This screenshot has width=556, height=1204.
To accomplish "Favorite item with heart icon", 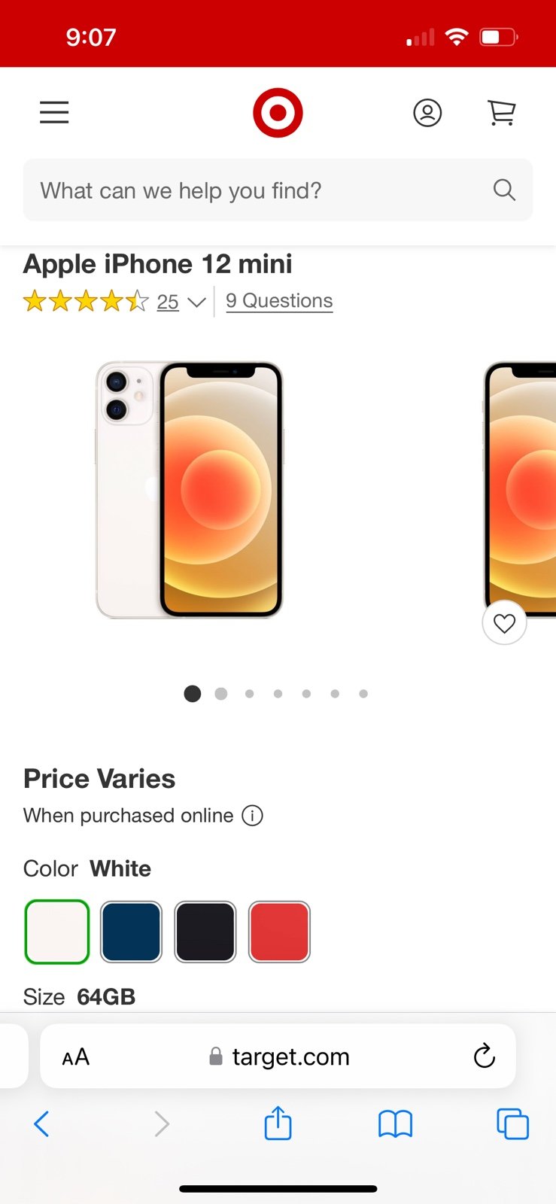I will pyautogui.click(x=504, y=623).
